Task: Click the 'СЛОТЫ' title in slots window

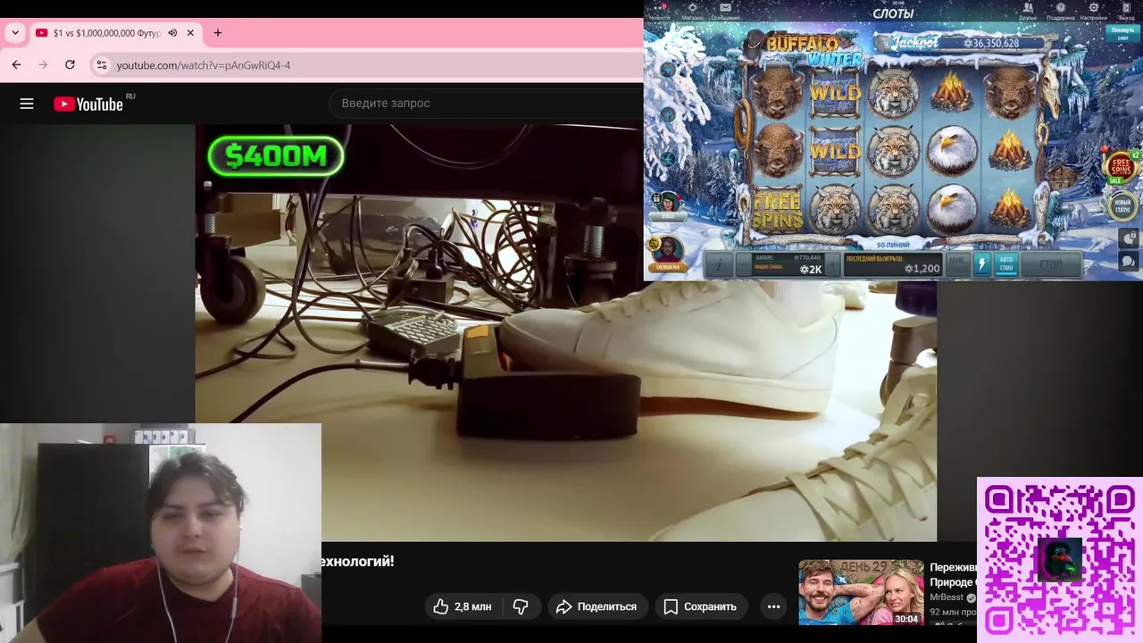Action: click(x=892, y=13)
